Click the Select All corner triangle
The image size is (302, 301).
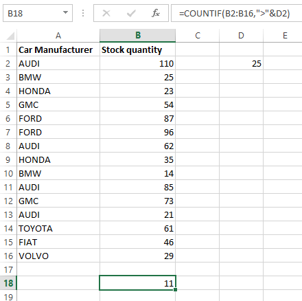pyautogui.click(x=10, y=36)
